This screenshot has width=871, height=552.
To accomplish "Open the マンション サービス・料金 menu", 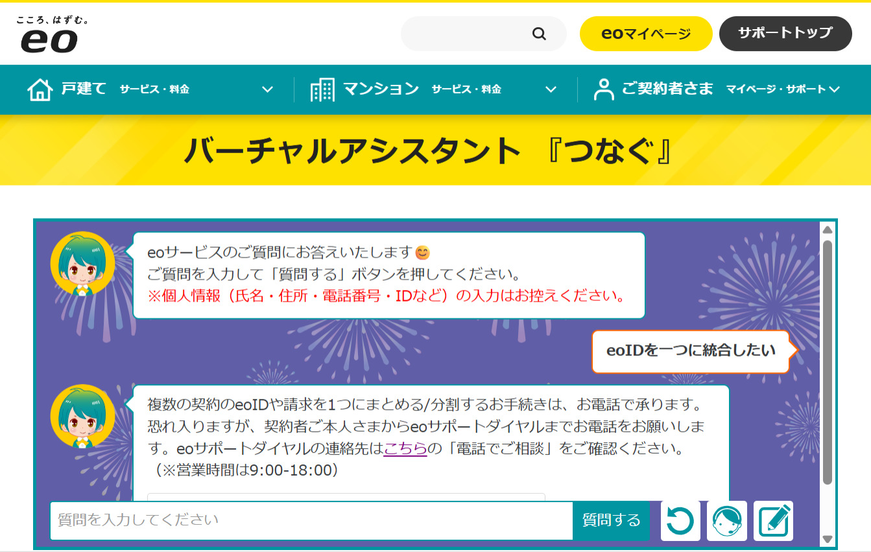I will tap(434, 90).
